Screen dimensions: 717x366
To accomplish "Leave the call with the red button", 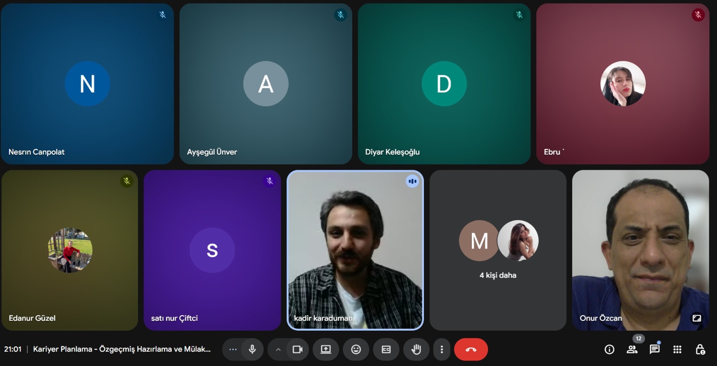I will 471,349.
